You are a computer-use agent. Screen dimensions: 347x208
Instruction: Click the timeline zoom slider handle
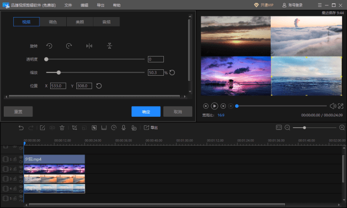click(304, 128)
